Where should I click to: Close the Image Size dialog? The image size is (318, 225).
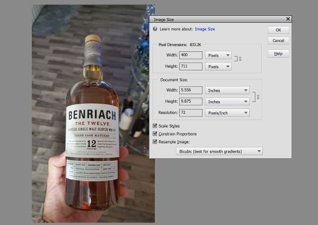tap(288, 19)
